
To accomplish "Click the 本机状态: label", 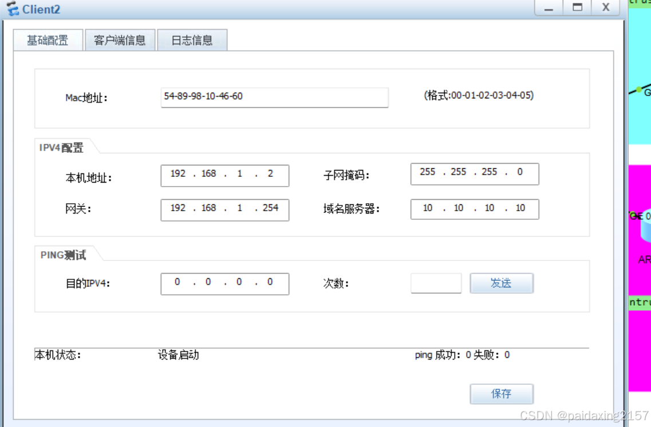I will (x=58, y=355).
